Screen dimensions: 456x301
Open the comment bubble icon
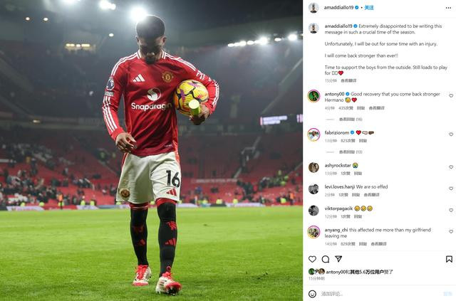(x=326, y=259)
